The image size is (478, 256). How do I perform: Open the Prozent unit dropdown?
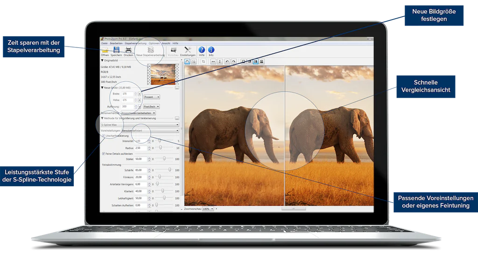(152, 97)
